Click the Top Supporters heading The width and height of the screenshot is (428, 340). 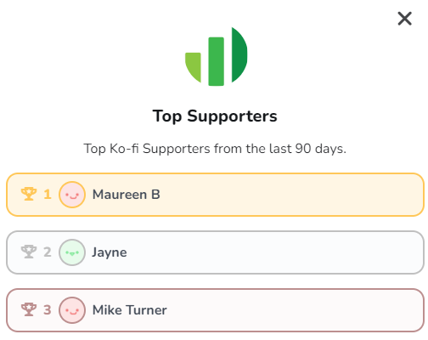[x=215, y=116]
